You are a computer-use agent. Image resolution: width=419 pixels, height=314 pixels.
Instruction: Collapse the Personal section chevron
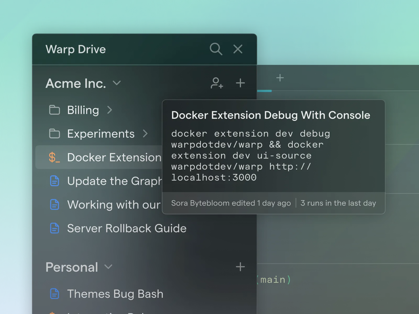108,267
